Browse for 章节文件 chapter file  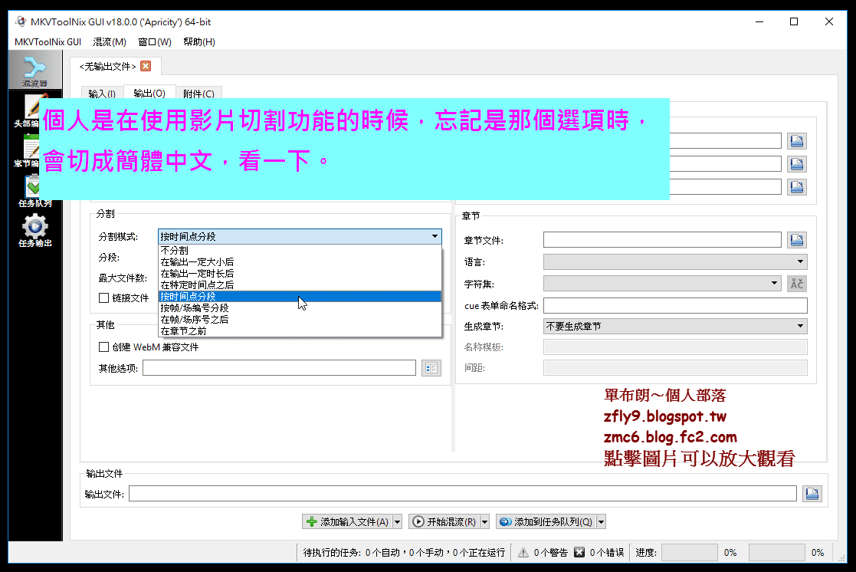[797, 240]
